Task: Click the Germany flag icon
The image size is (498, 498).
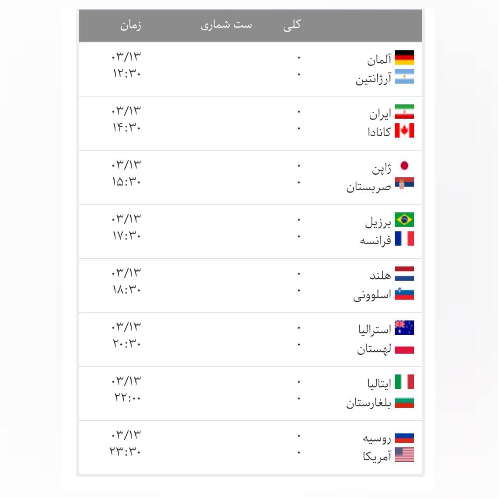Action: point(404,58)
